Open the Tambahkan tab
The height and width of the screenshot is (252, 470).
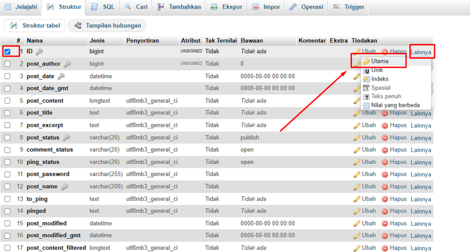179,7
